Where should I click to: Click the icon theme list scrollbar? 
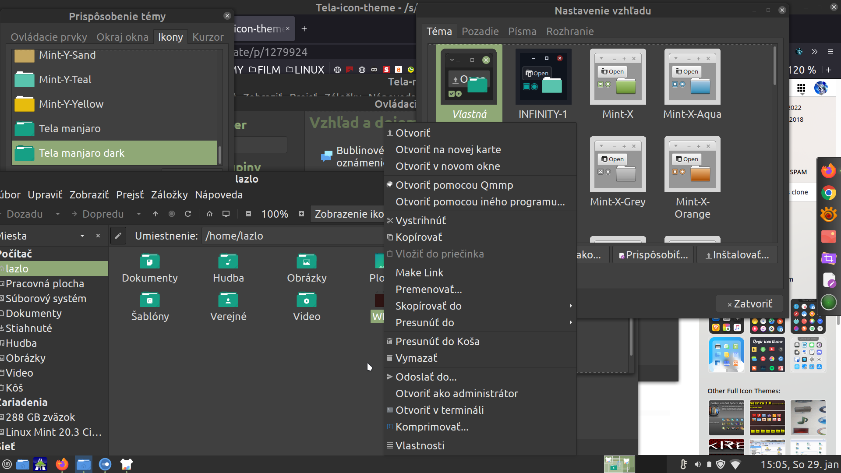(x=219, y=154)
